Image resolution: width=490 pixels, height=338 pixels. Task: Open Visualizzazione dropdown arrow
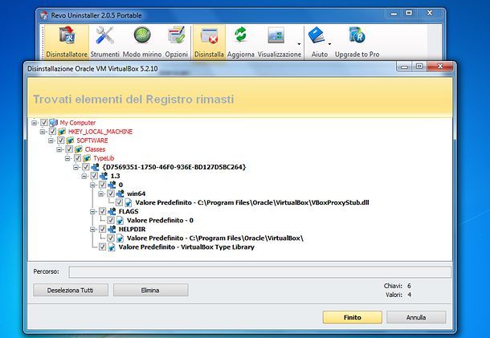coord(299,44)
